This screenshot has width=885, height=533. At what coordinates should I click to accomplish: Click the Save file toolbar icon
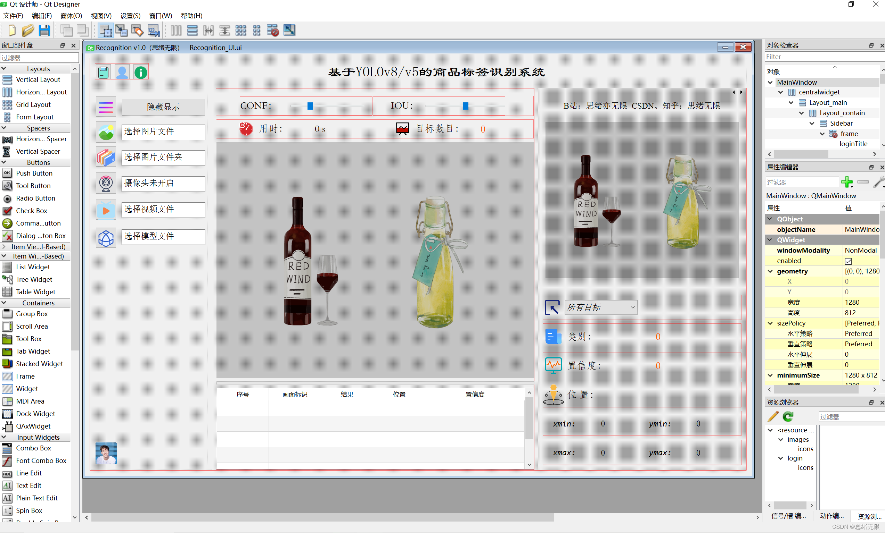[44, 31]
